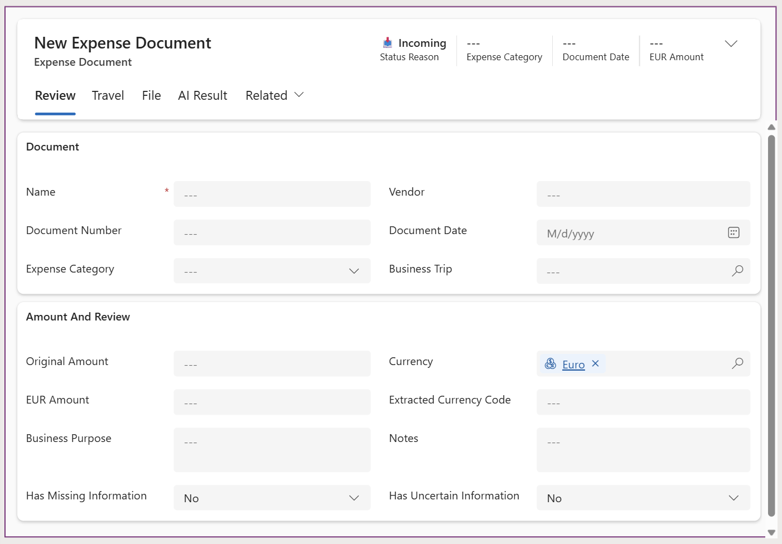Screen dimensions: 782x544
Task: Click into the Notes textbox
Action: pos(643,450)
